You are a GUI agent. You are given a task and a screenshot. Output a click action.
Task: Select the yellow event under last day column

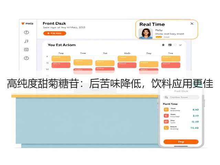[171, 58]
